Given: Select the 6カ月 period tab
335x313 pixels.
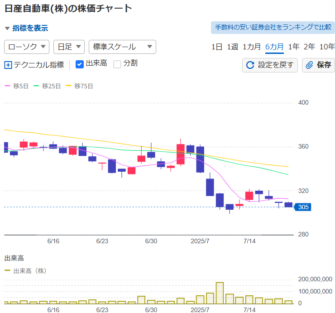Looking at the screenshot, I should (x=274, y=47).
